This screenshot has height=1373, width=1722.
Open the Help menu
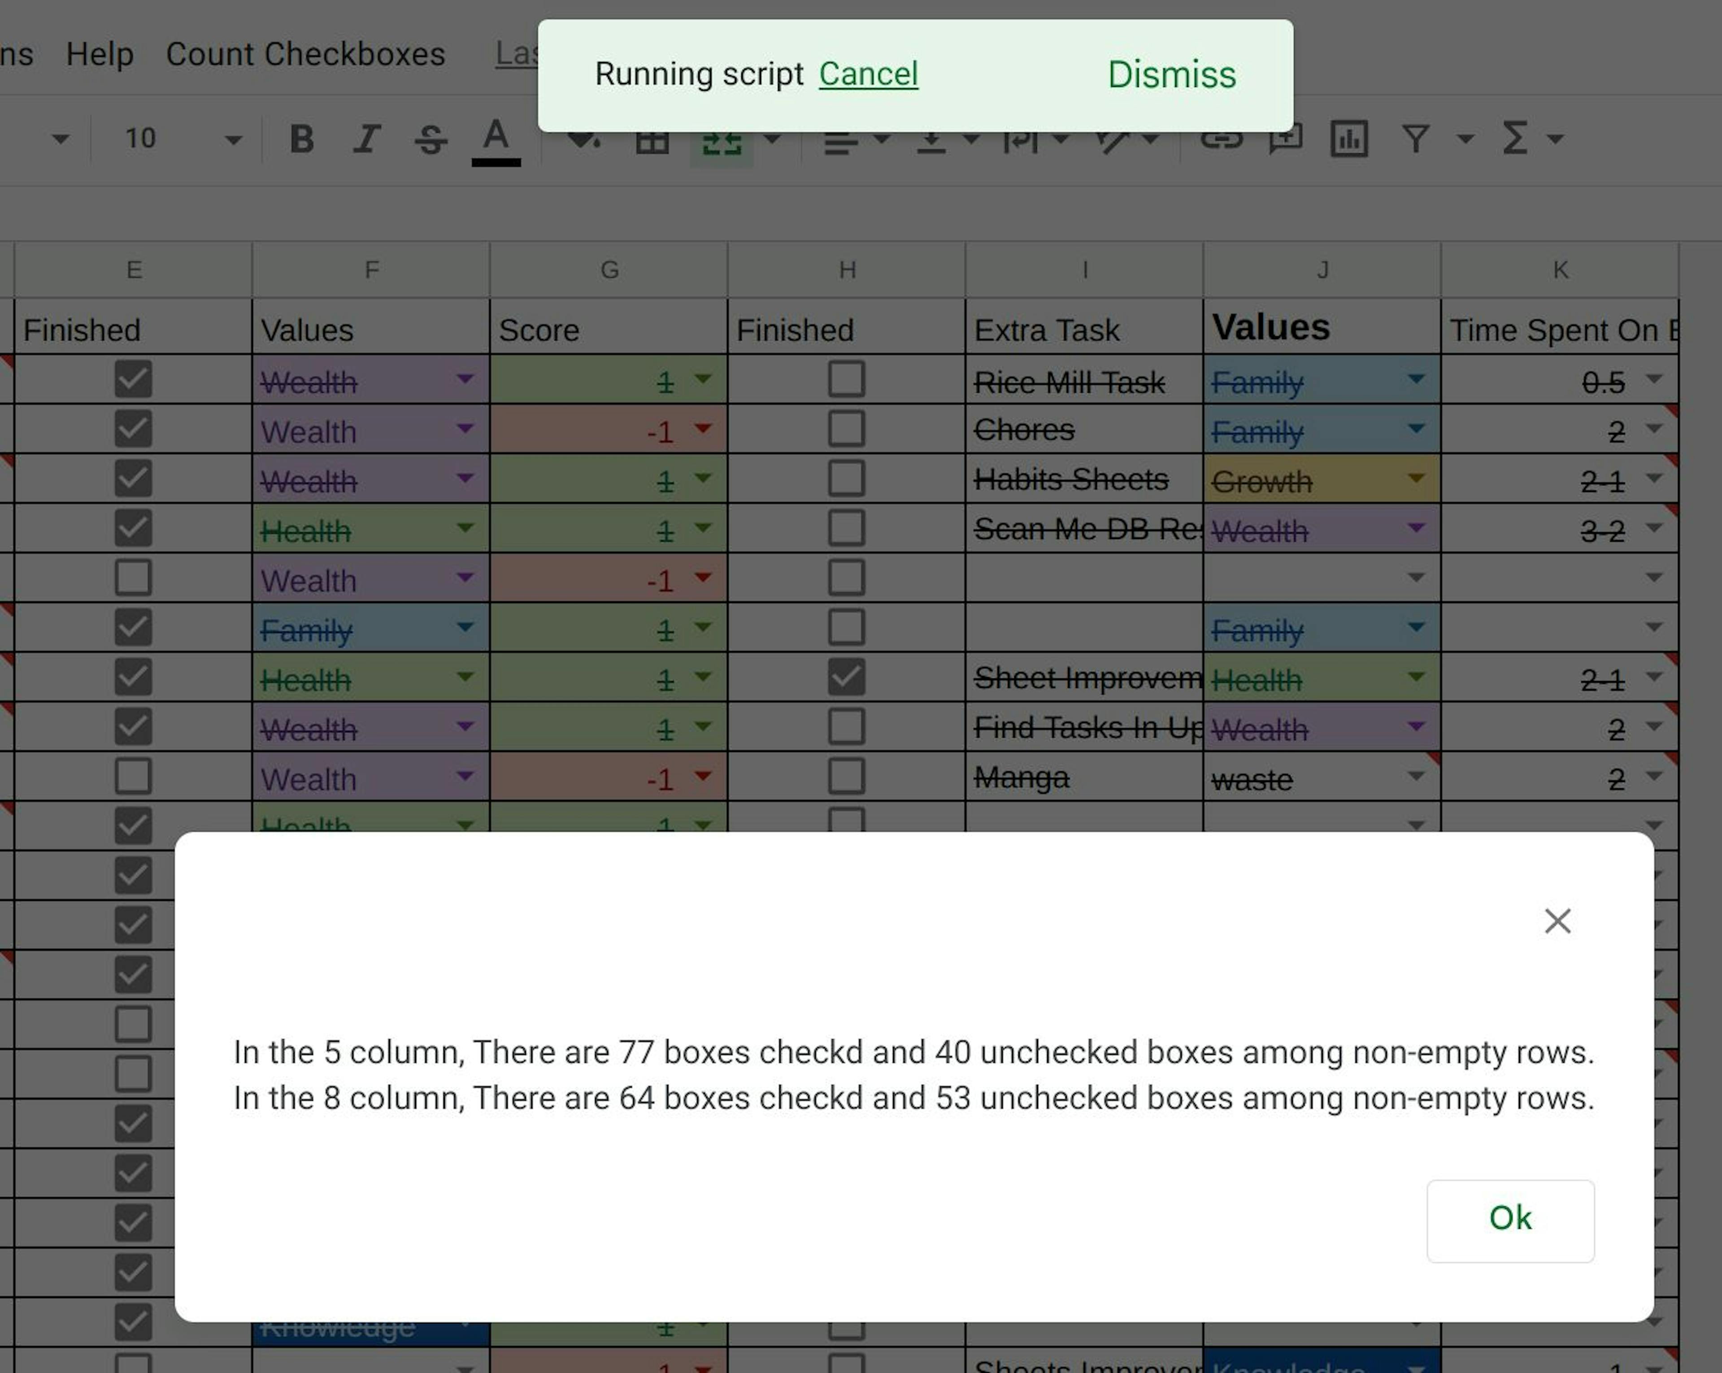tap(100, 53)
